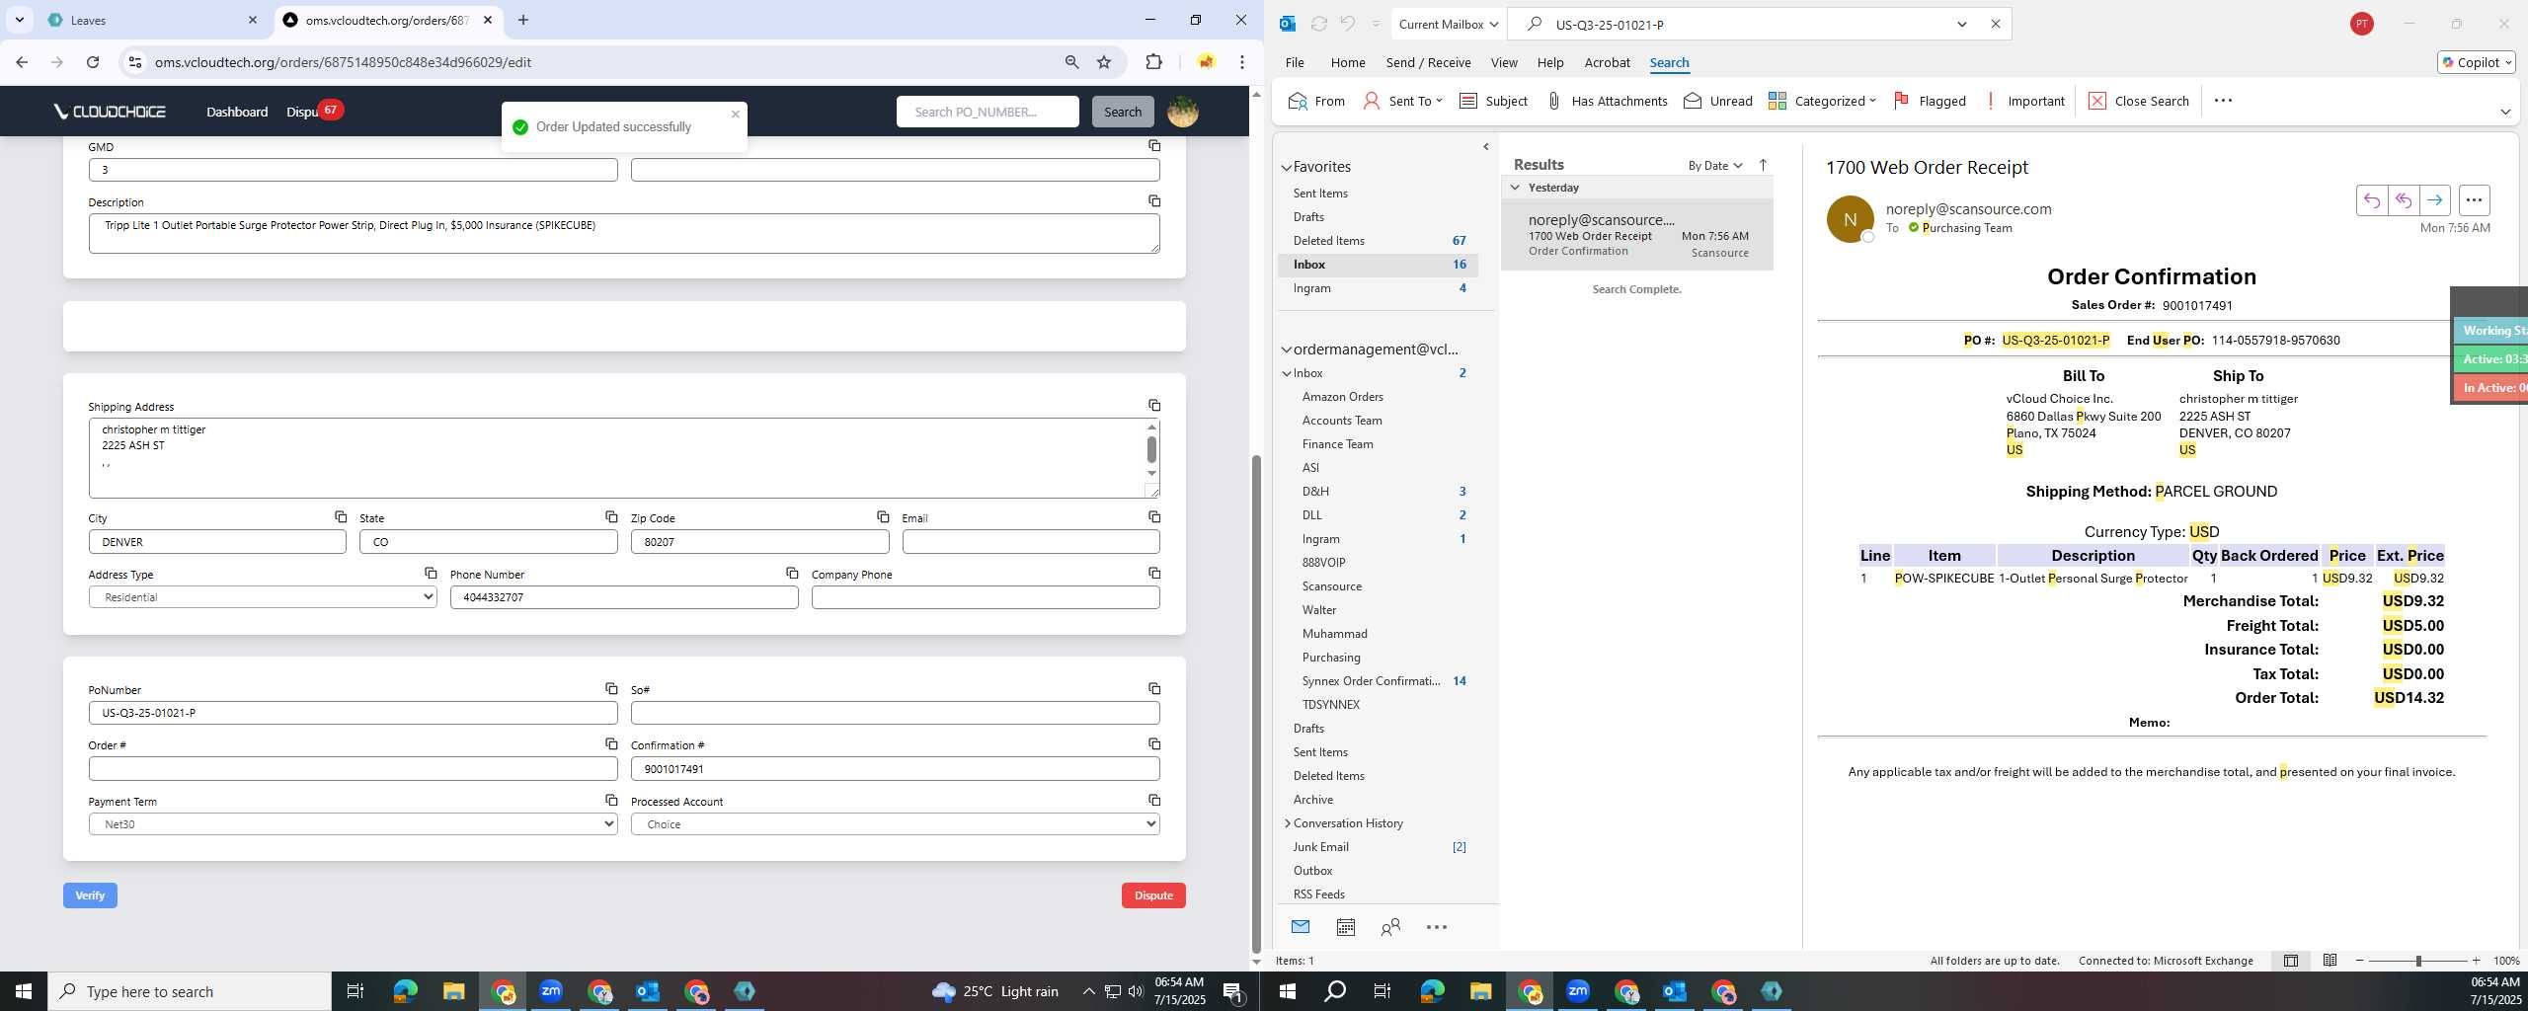Open more actions menu for the email
Viewport: 2528px width, 1011px height.
pos(2474,200)
